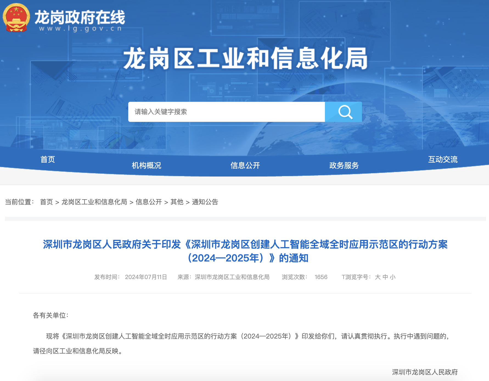Click the source text 深圳市龙岗区工业和信息化局
489x381 pixels.
click(x=232, y=277)
